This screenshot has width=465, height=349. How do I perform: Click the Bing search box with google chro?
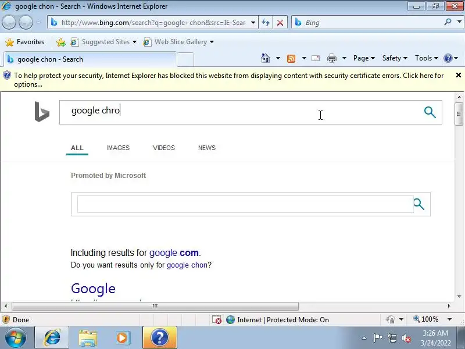point(240,112)
